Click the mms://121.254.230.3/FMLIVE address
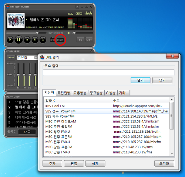The height and width of the screenshot is (177, 185). point(135,116)
